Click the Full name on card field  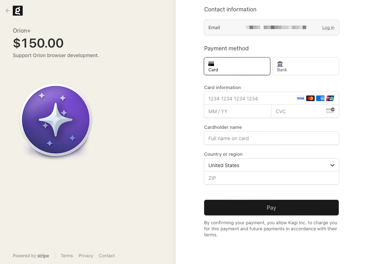pyautogui.click(x=271, y=138)
